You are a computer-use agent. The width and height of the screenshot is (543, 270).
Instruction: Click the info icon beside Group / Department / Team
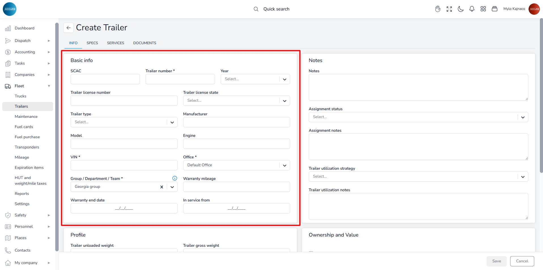pyautogui.click(x=175, y=178)
